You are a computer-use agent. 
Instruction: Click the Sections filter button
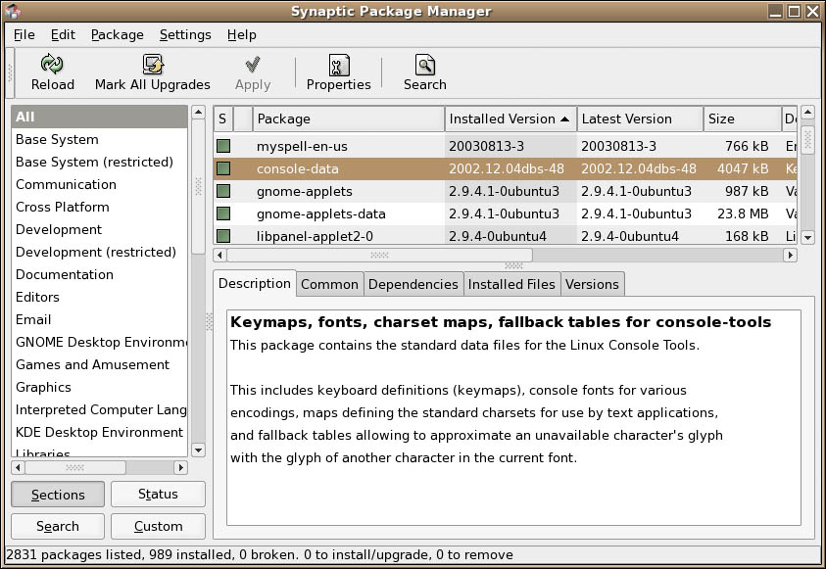click(58, 495)
